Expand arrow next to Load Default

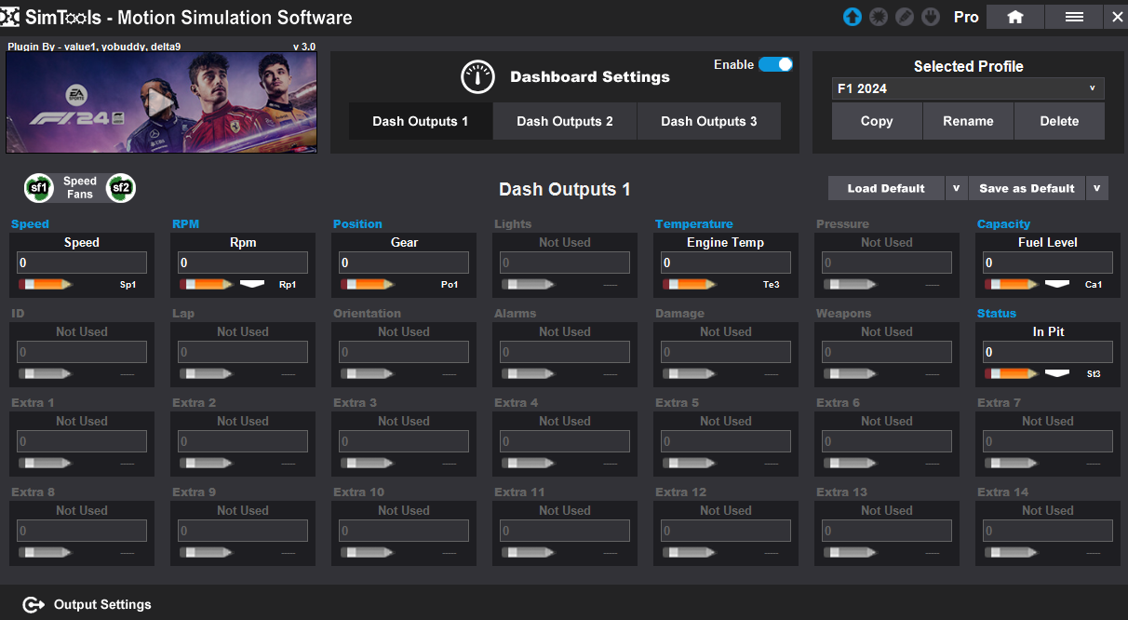956,188
